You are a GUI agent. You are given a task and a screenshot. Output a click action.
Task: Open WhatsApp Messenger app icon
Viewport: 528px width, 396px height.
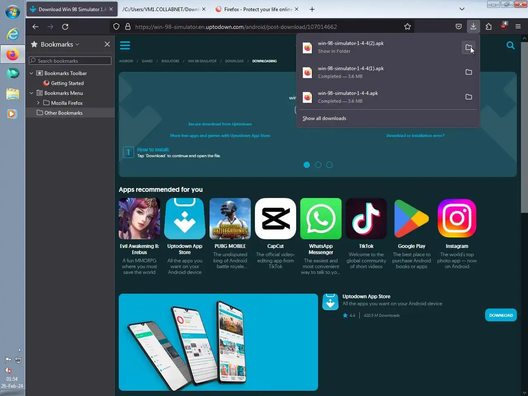coord(321,219)
